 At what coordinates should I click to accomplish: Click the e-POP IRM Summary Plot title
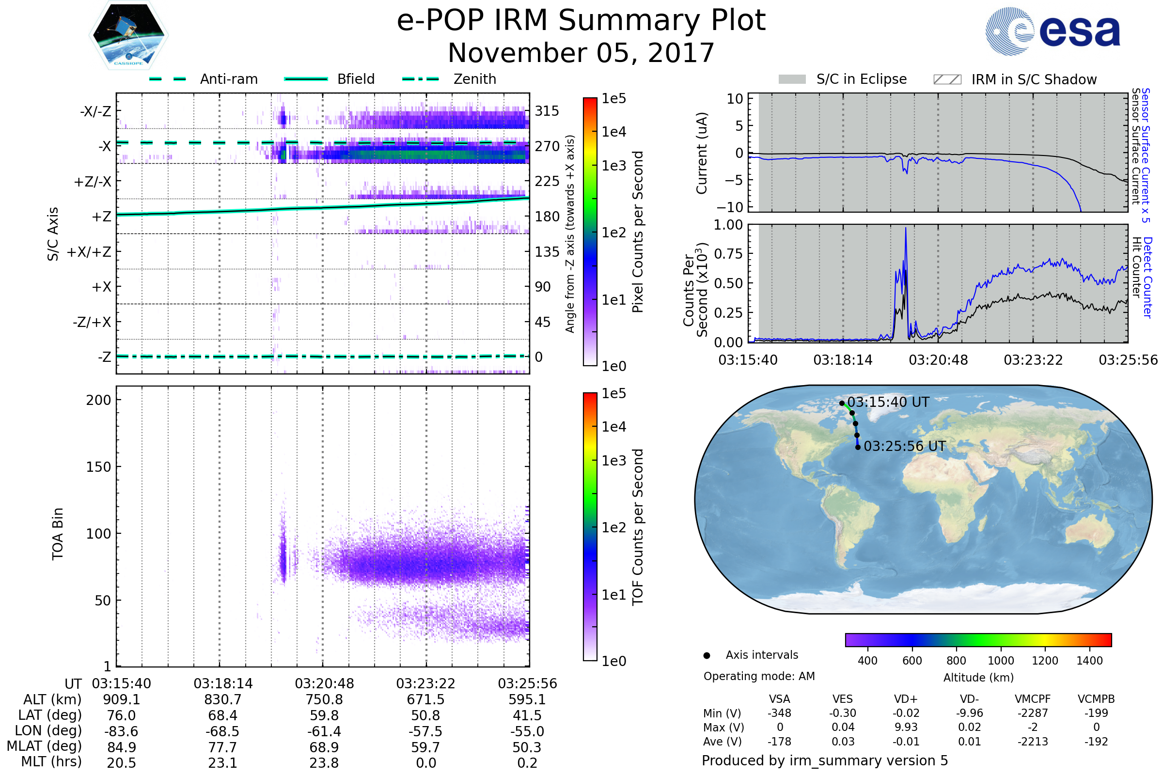(x=581, y=21)
